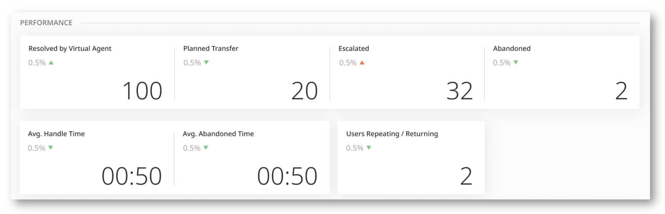
Task: Open the Avg. Abandoned Time label
Action: [218, 134]
